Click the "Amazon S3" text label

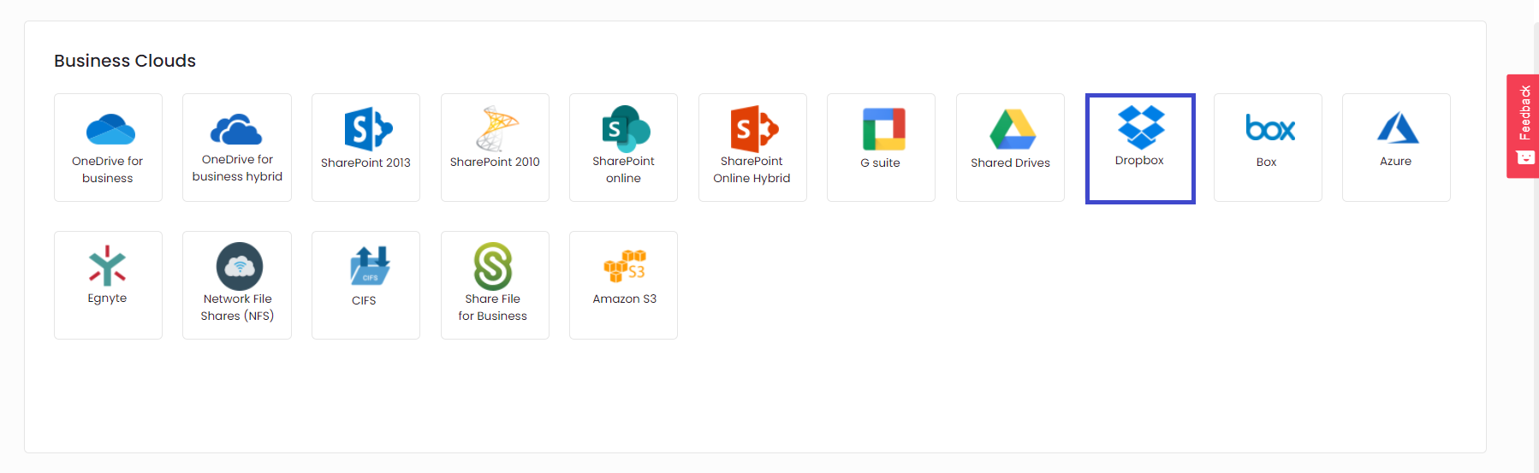625,299
